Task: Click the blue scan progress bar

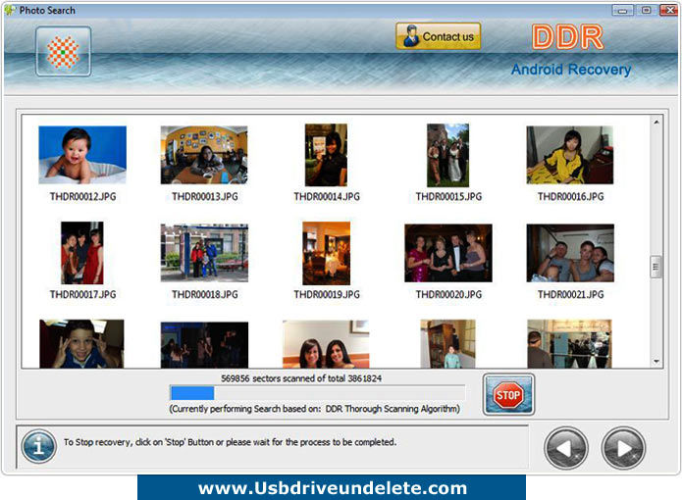Action: [317, 393]
